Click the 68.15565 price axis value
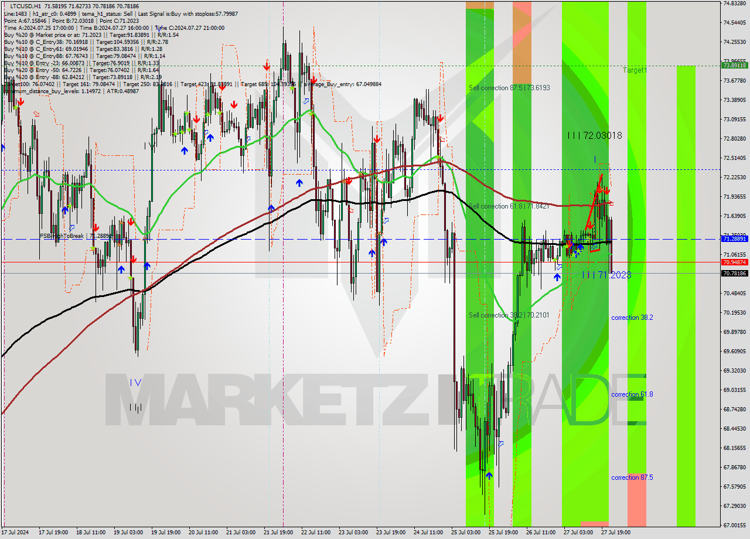This screenshot has height=539, width=750. tap(735, 448)
